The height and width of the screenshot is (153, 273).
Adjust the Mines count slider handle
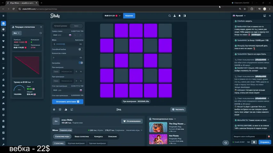[64, 44]
